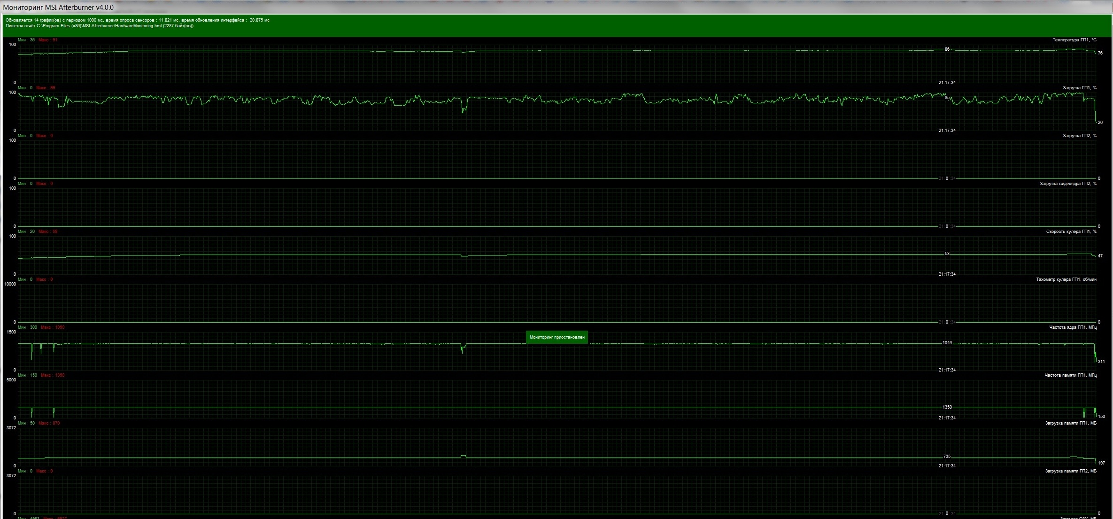The width and height of the screenshot is (1113, 519).
Task: Click the 'Загрузка ГП1, %' graph label
Action: [1079, 88]
